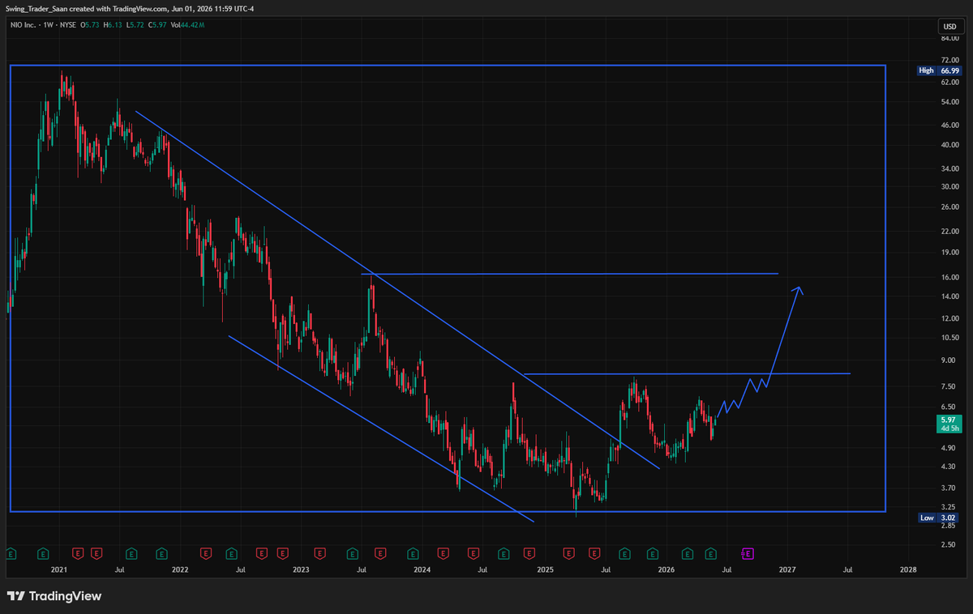Click the 16.00 price axis label

click(949, 277)
